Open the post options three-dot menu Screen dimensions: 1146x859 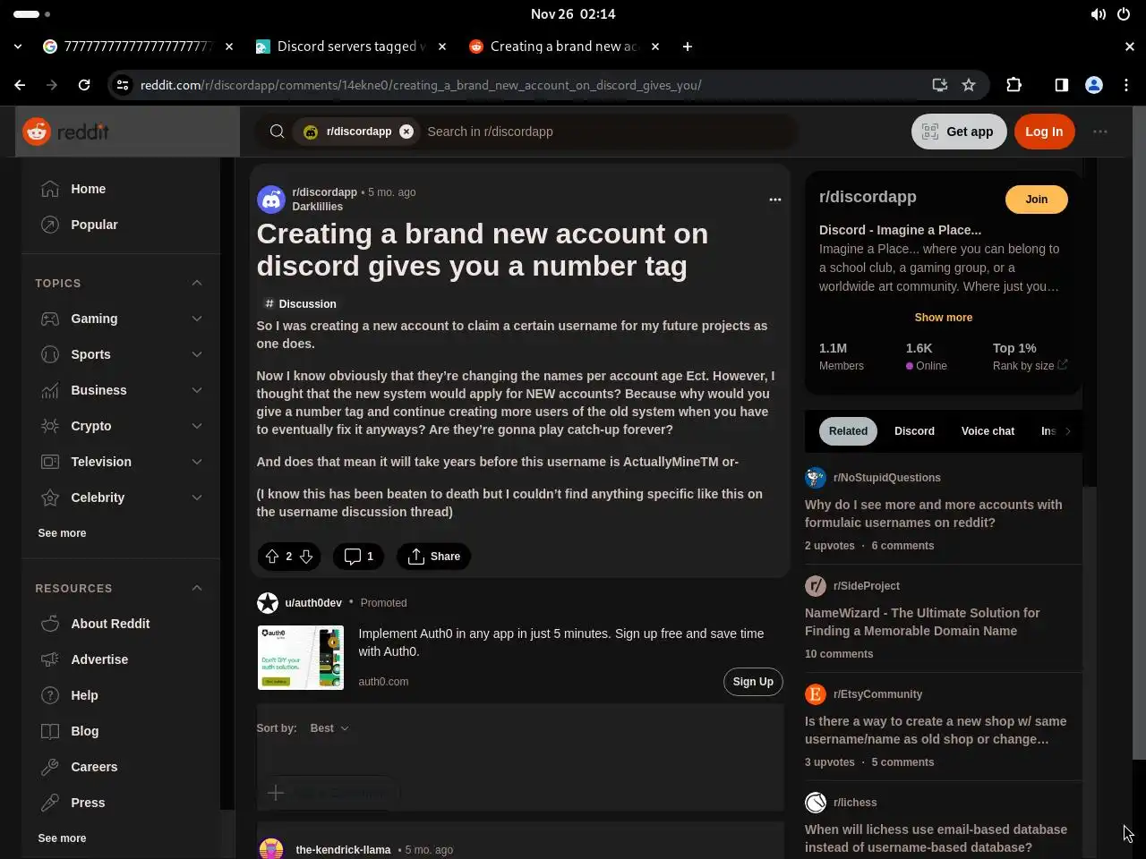point(775,200)
